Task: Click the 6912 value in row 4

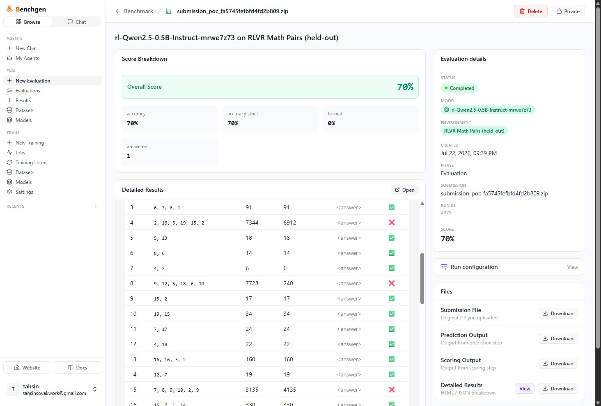Action: [290, 222]
